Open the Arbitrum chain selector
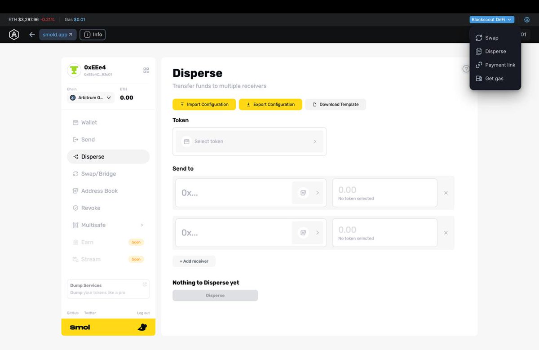This screenshot has height=350, width=539. click(x=91, y=97)
